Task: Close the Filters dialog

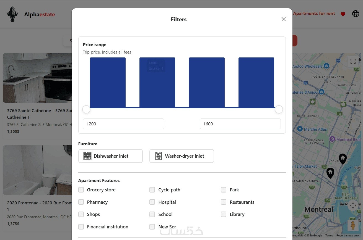Action: (x=283, y=19)
